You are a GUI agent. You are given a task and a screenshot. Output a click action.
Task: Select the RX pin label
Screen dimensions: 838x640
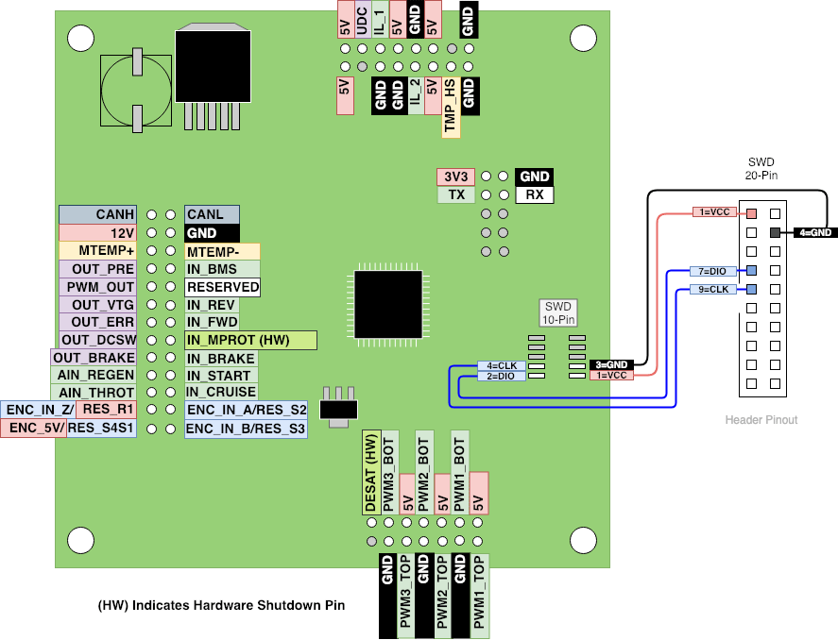pyautogui.click(x=534, y=195)
